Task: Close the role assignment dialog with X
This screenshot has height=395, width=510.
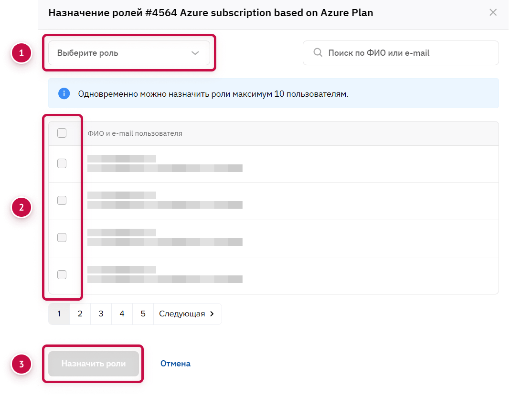Action: (x=493, y=12)
